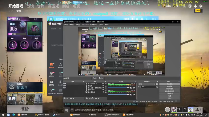The height and width of the screenshot is (117, 209).
Task: Open Microsoft Edge from the taskbar
Action: 14,115
